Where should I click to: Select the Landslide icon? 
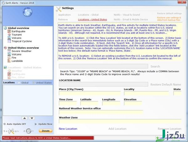[x=9, y=61]
